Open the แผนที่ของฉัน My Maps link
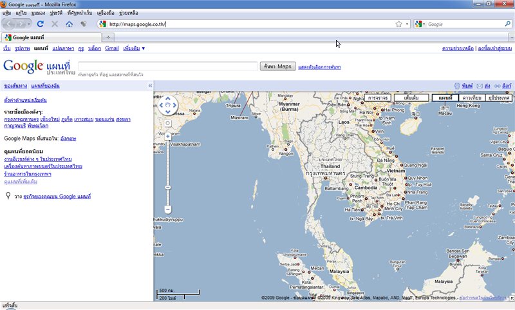This screenshot has height=310, width=515. point(45,86)
